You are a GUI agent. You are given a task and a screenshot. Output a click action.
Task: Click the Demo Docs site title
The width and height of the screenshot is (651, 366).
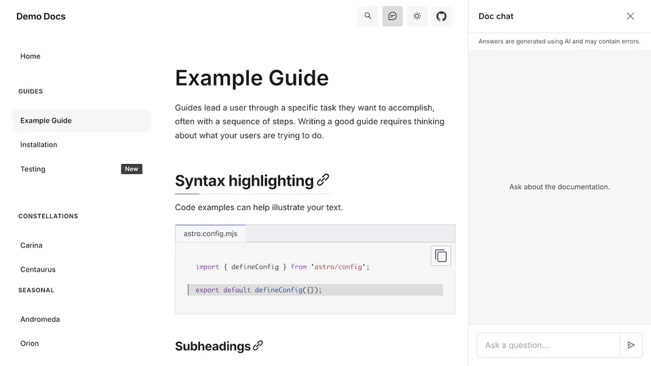coord(41,16)
